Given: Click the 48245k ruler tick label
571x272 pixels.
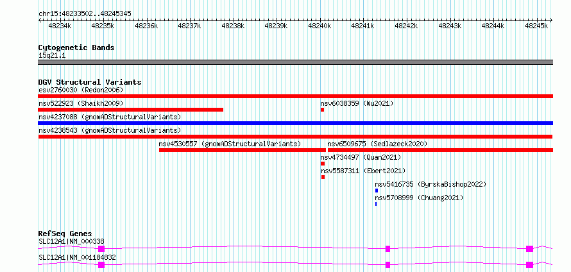Looking at the screenshot, I should 537,26.
